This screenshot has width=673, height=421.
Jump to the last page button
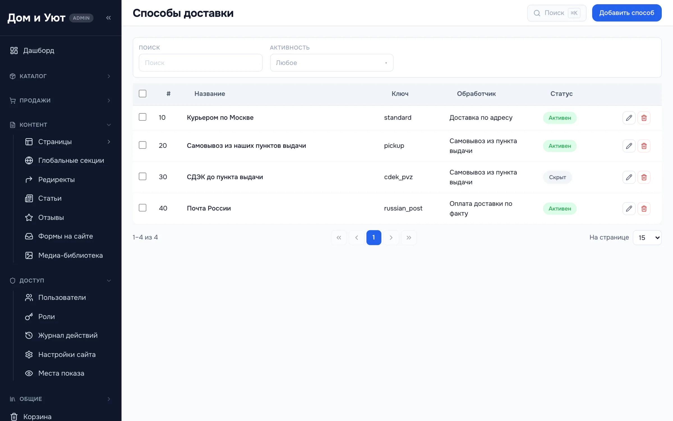tap(409, 238)
